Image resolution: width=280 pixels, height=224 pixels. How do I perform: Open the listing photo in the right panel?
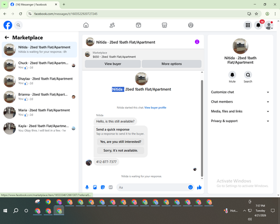click(240, 46)
